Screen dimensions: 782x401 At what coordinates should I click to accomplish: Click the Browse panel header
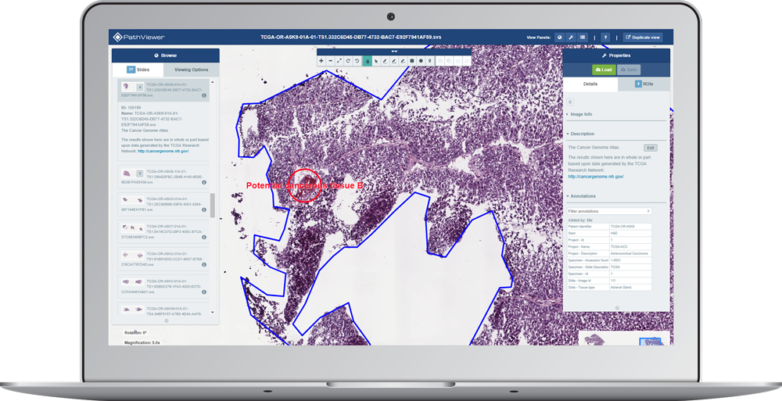tap(166, 55)
